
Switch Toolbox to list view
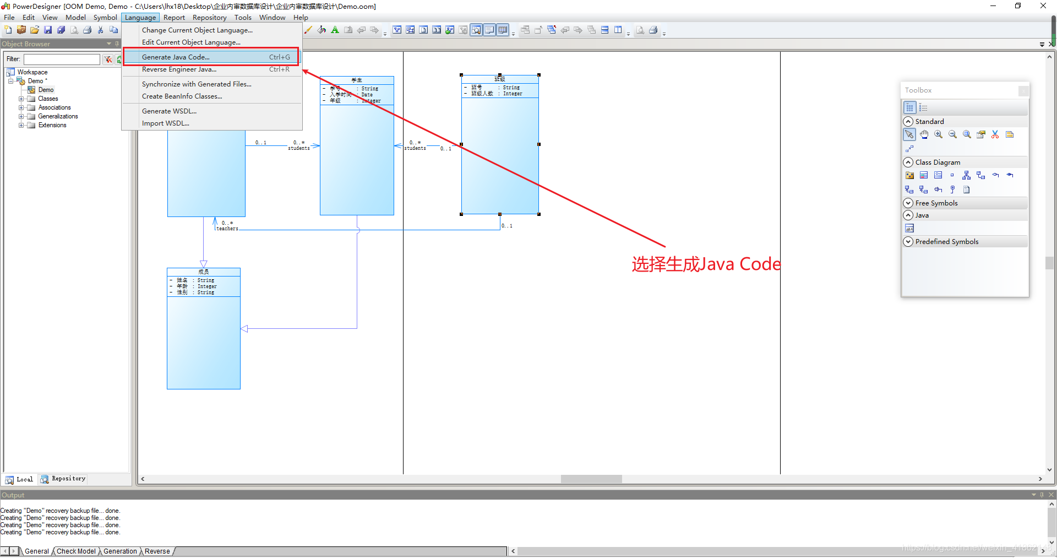coord(924,108)
